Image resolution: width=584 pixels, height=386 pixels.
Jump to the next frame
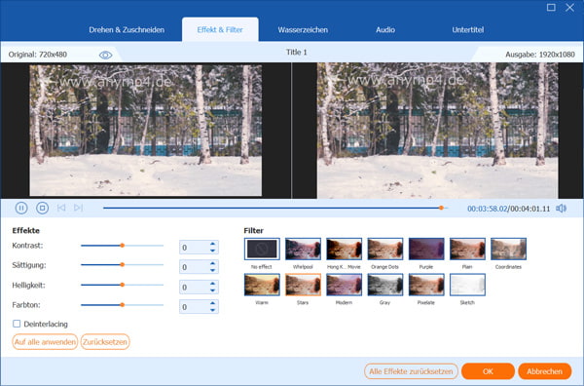click(78, 208)
